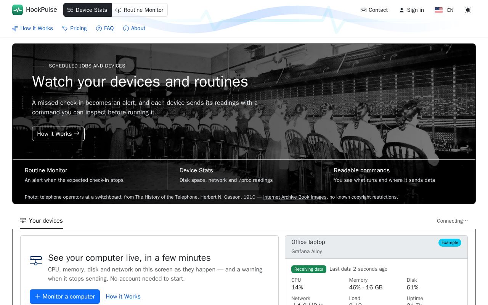Click the US flag icon
The width and height of the screenshot is (488, 305).
439,10
